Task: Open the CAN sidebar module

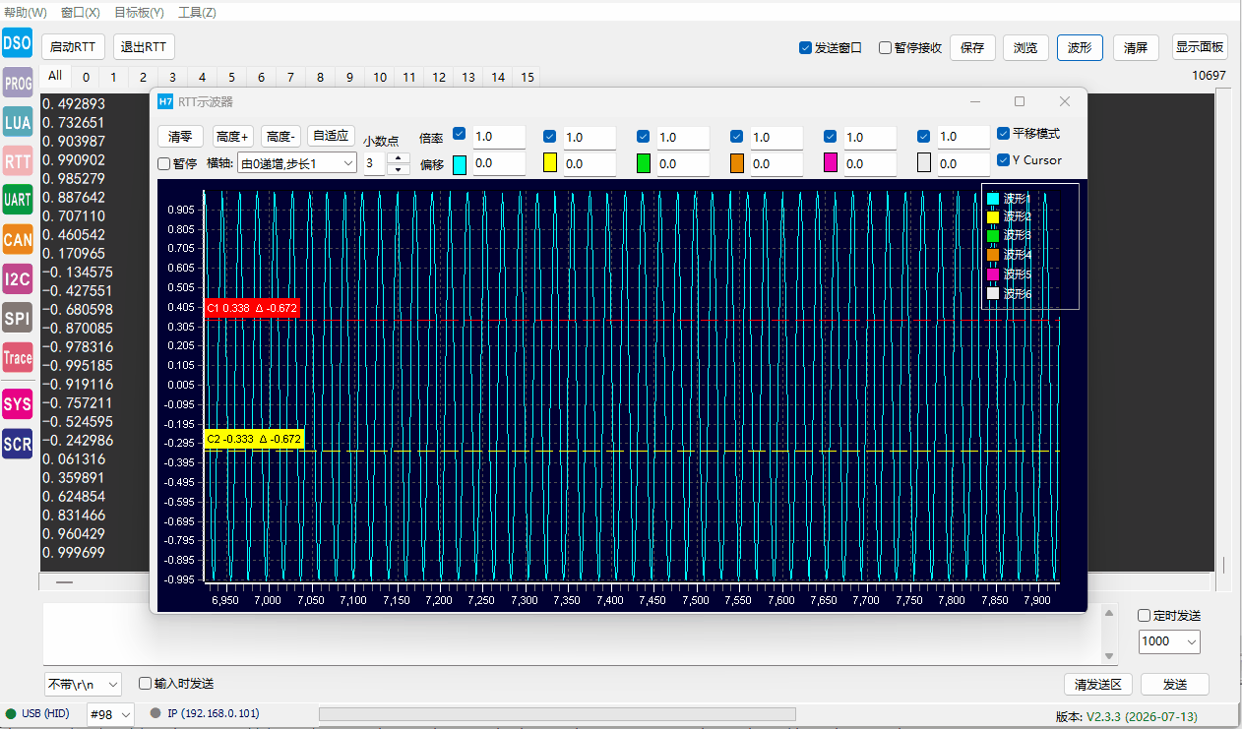Action: point(18,239)
